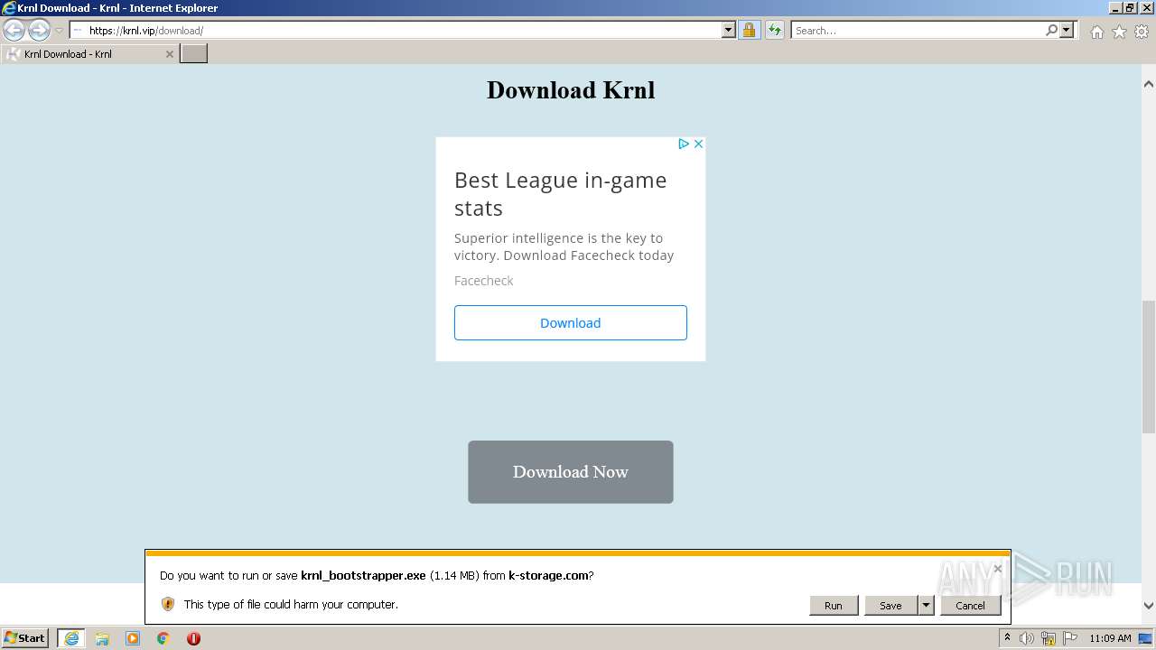Viewport: 1156px width, 650px height.
Task: Open a new blank tab
Action: pos(194,54)
